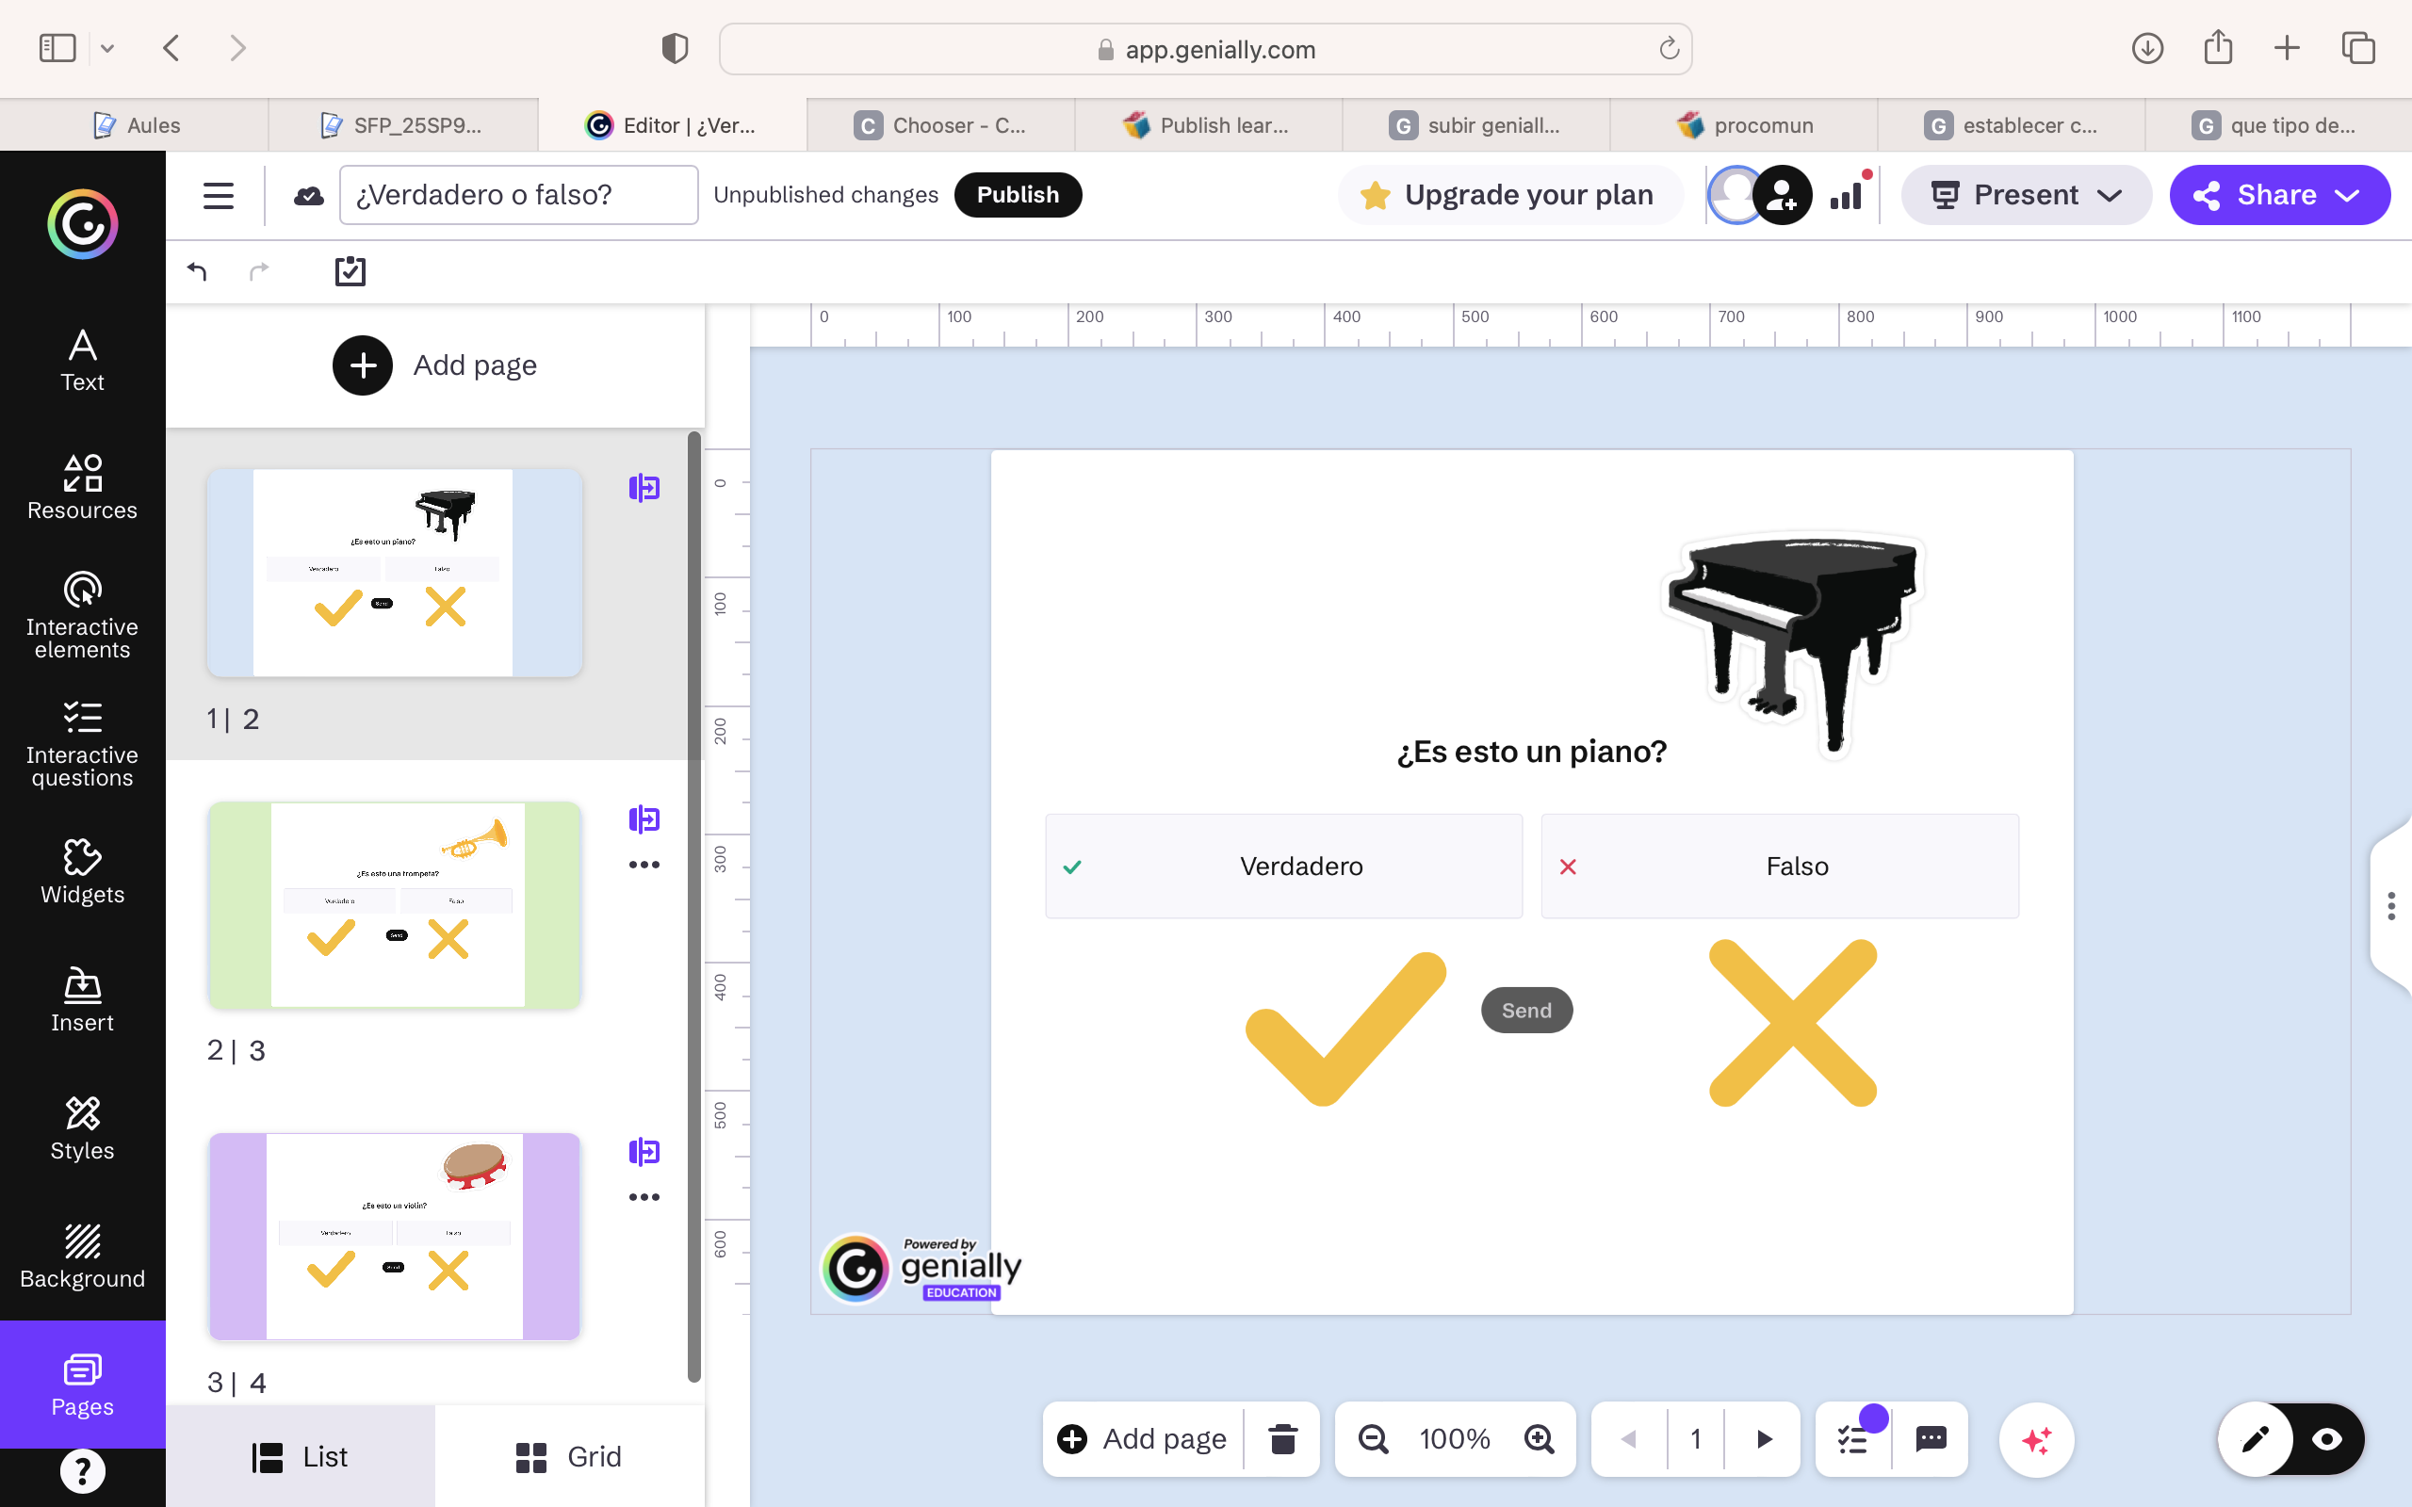
Task: Open the Interactive questions panel
Action: coord(82,743)
